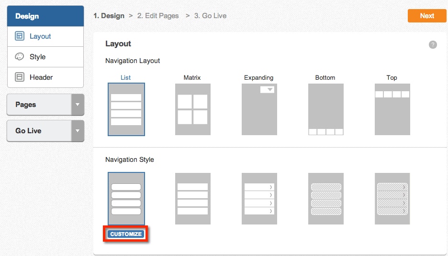This screenshot has height=256, width=448.
Task: Select striped rounded buttons navigation style
Action: (x=326, y=199)
